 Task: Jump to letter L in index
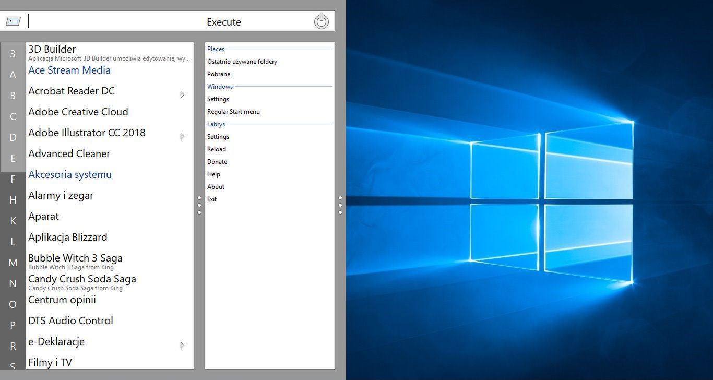point(13,242)
